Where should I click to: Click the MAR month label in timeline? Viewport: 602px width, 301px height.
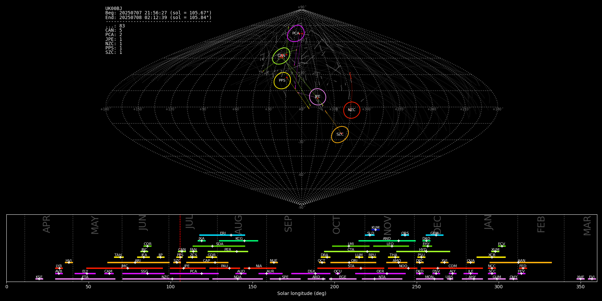tap(587, 225)
